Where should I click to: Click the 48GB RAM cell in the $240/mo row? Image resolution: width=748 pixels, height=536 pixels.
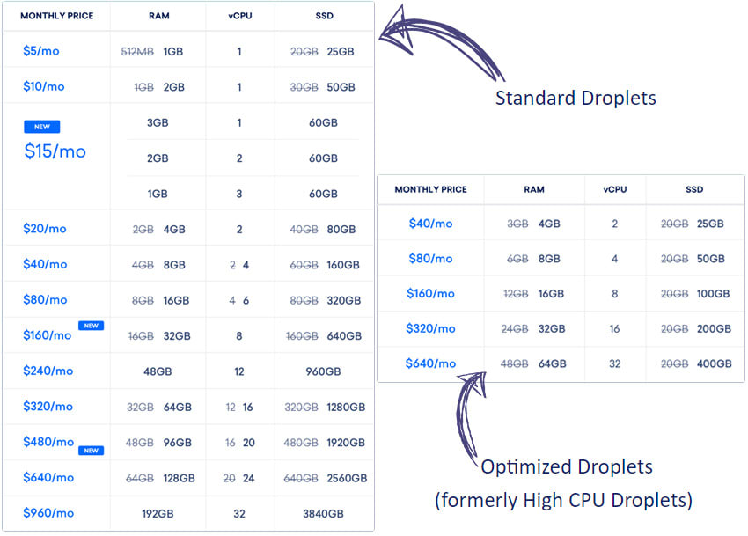tap(158, 371)
